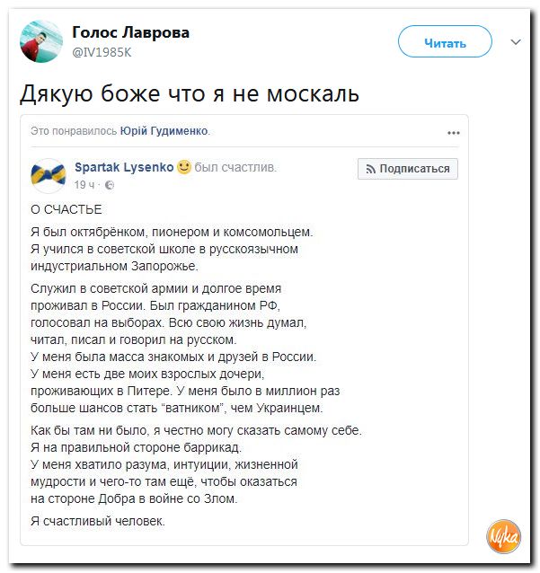Click the globe privacy icon beside 19 ч

tap(111, 185)
